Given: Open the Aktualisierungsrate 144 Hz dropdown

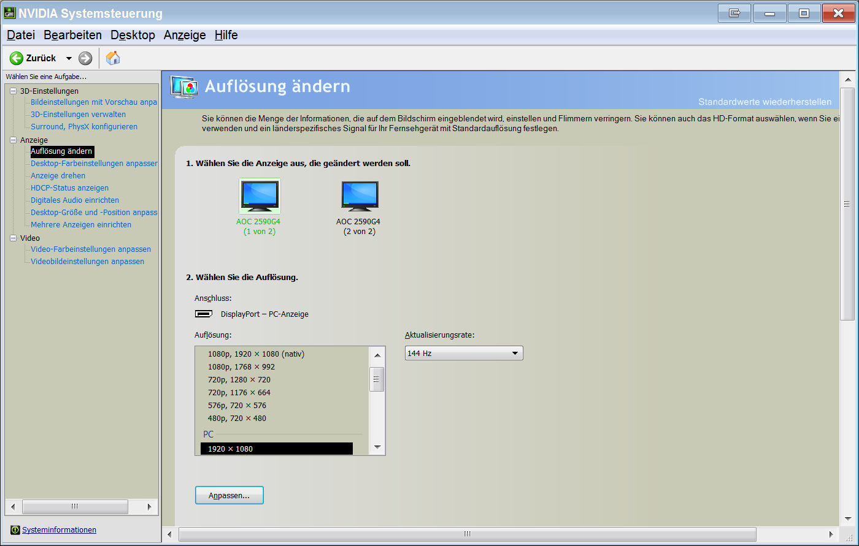Looking at the screenshot, I should [464, 354].
